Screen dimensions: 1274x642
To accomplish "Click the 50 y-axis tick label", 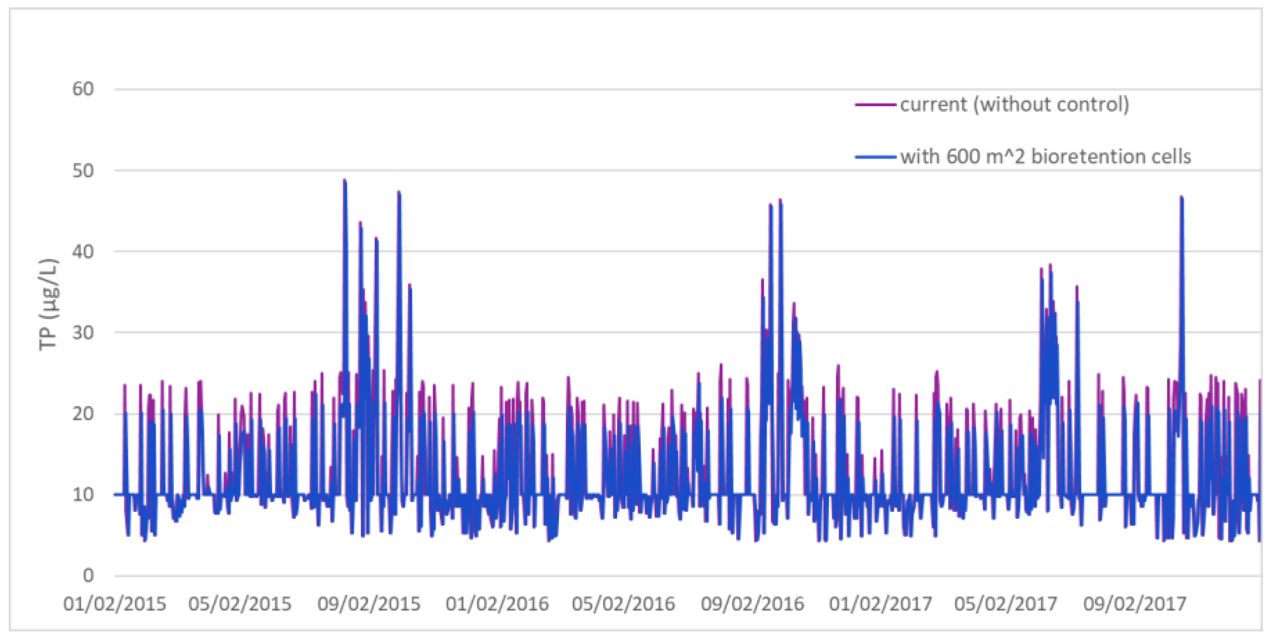I will pyautogui.click(x=83, y=171).
